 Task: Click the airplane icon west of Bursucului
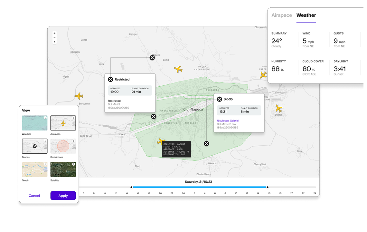coord(79,96)
